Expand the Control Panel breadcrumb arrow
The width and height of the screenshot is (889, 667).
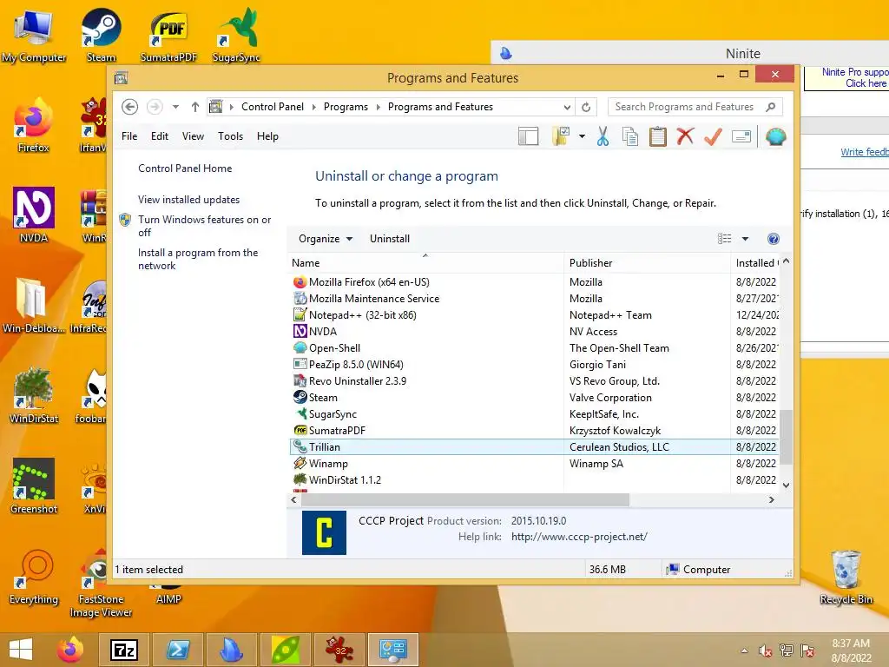(x=314, y=107)
